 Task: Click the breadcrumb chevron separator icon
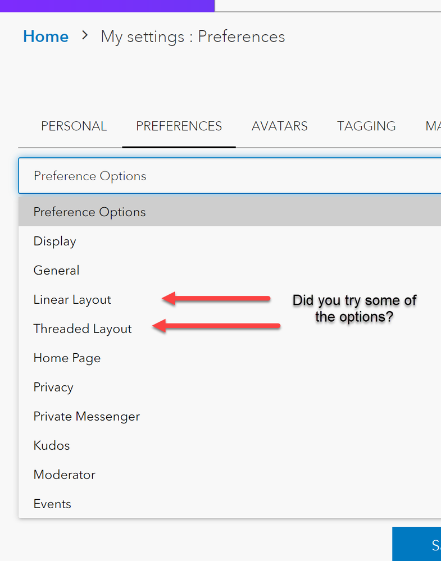coord(85,35)
